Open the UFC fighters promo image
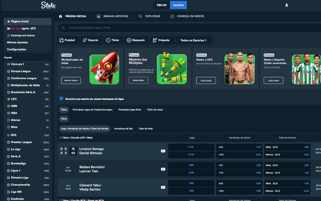Viewport: 321px width, 201px height. coord(240,68)
